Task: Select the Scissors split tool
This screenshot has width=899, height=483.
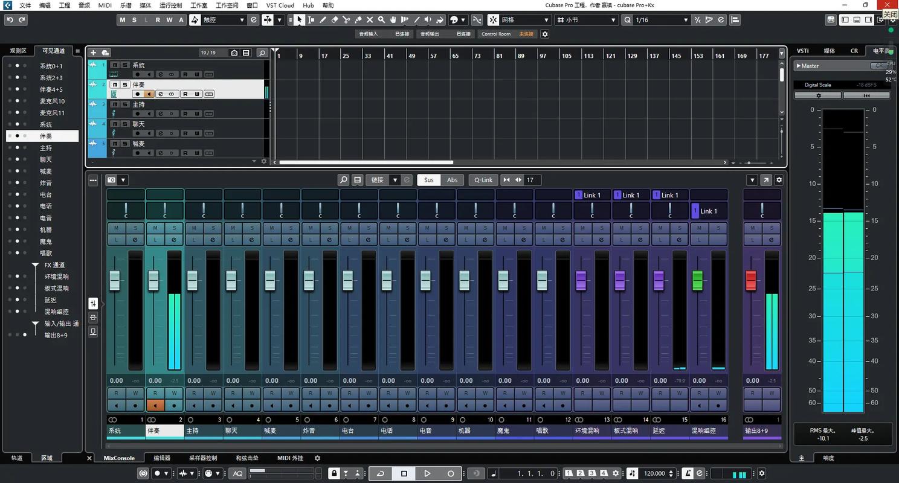Action: 346,20
